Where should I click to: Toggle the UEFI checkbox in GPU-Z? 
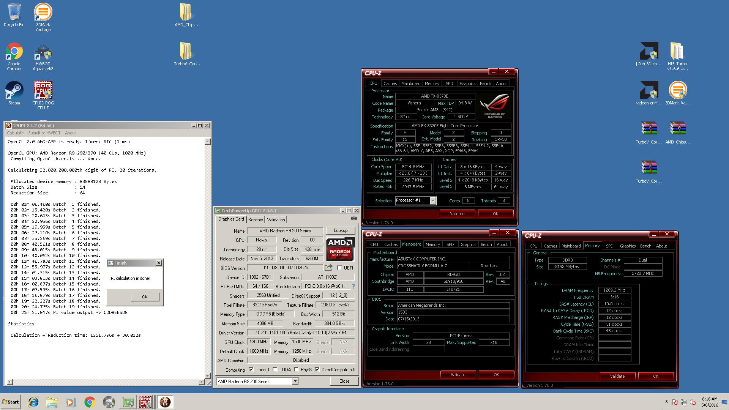point(339,268)
